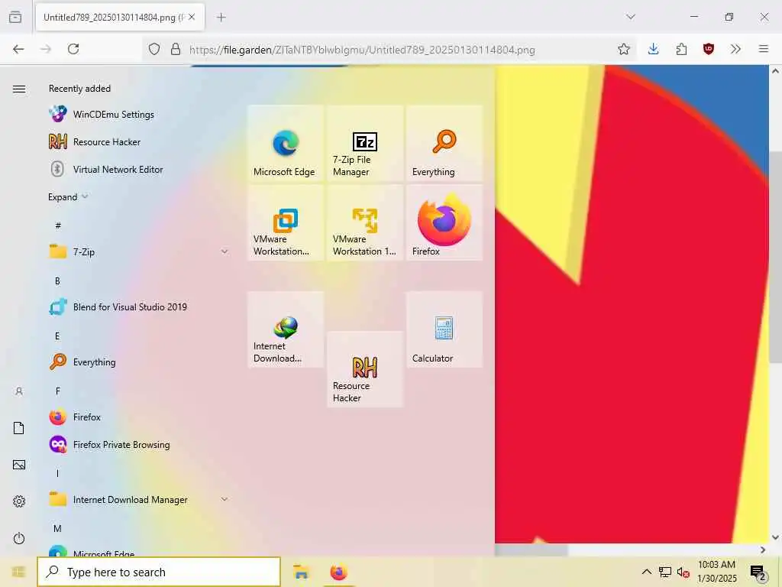
Task: Open Pictures from Start sidebar
Action: [19, 465]
